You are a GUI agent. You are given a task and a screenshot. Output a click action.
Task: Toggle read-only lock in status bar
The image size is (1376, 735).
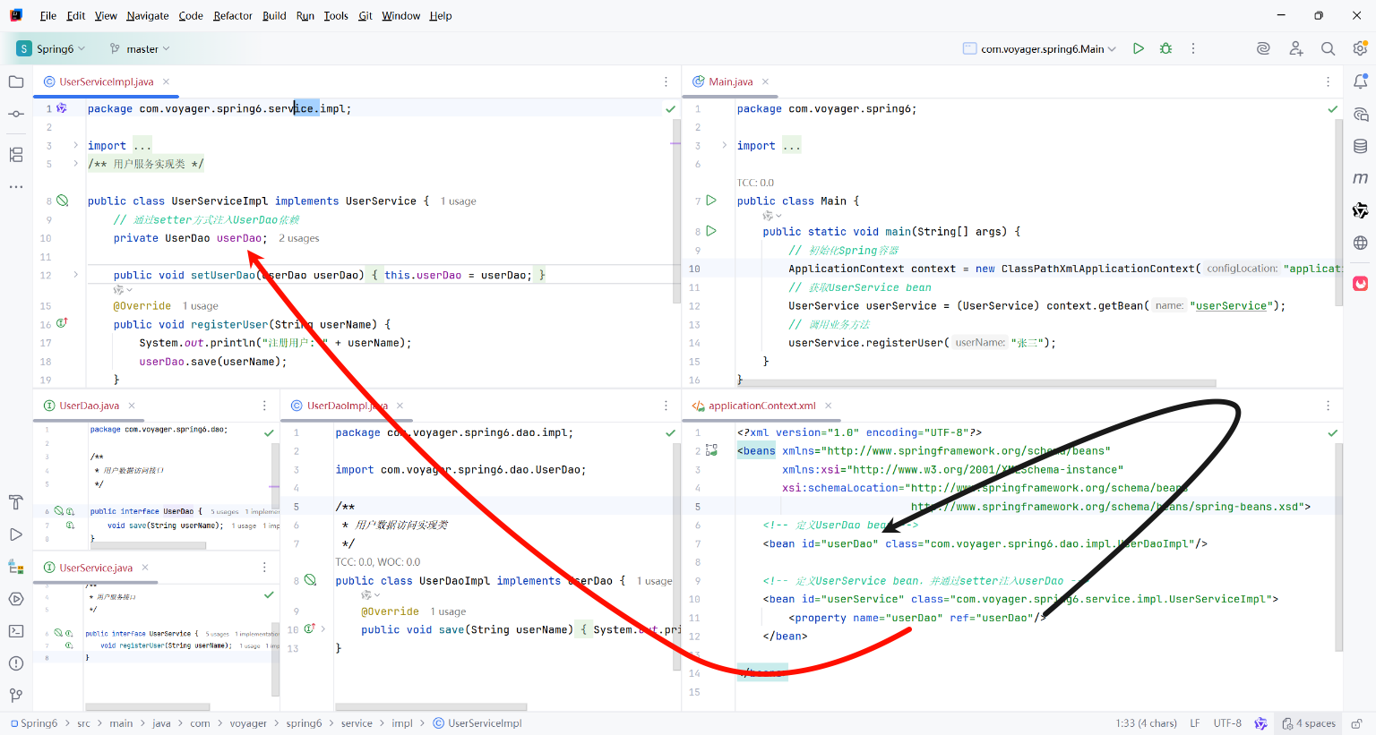(1356, 723)
